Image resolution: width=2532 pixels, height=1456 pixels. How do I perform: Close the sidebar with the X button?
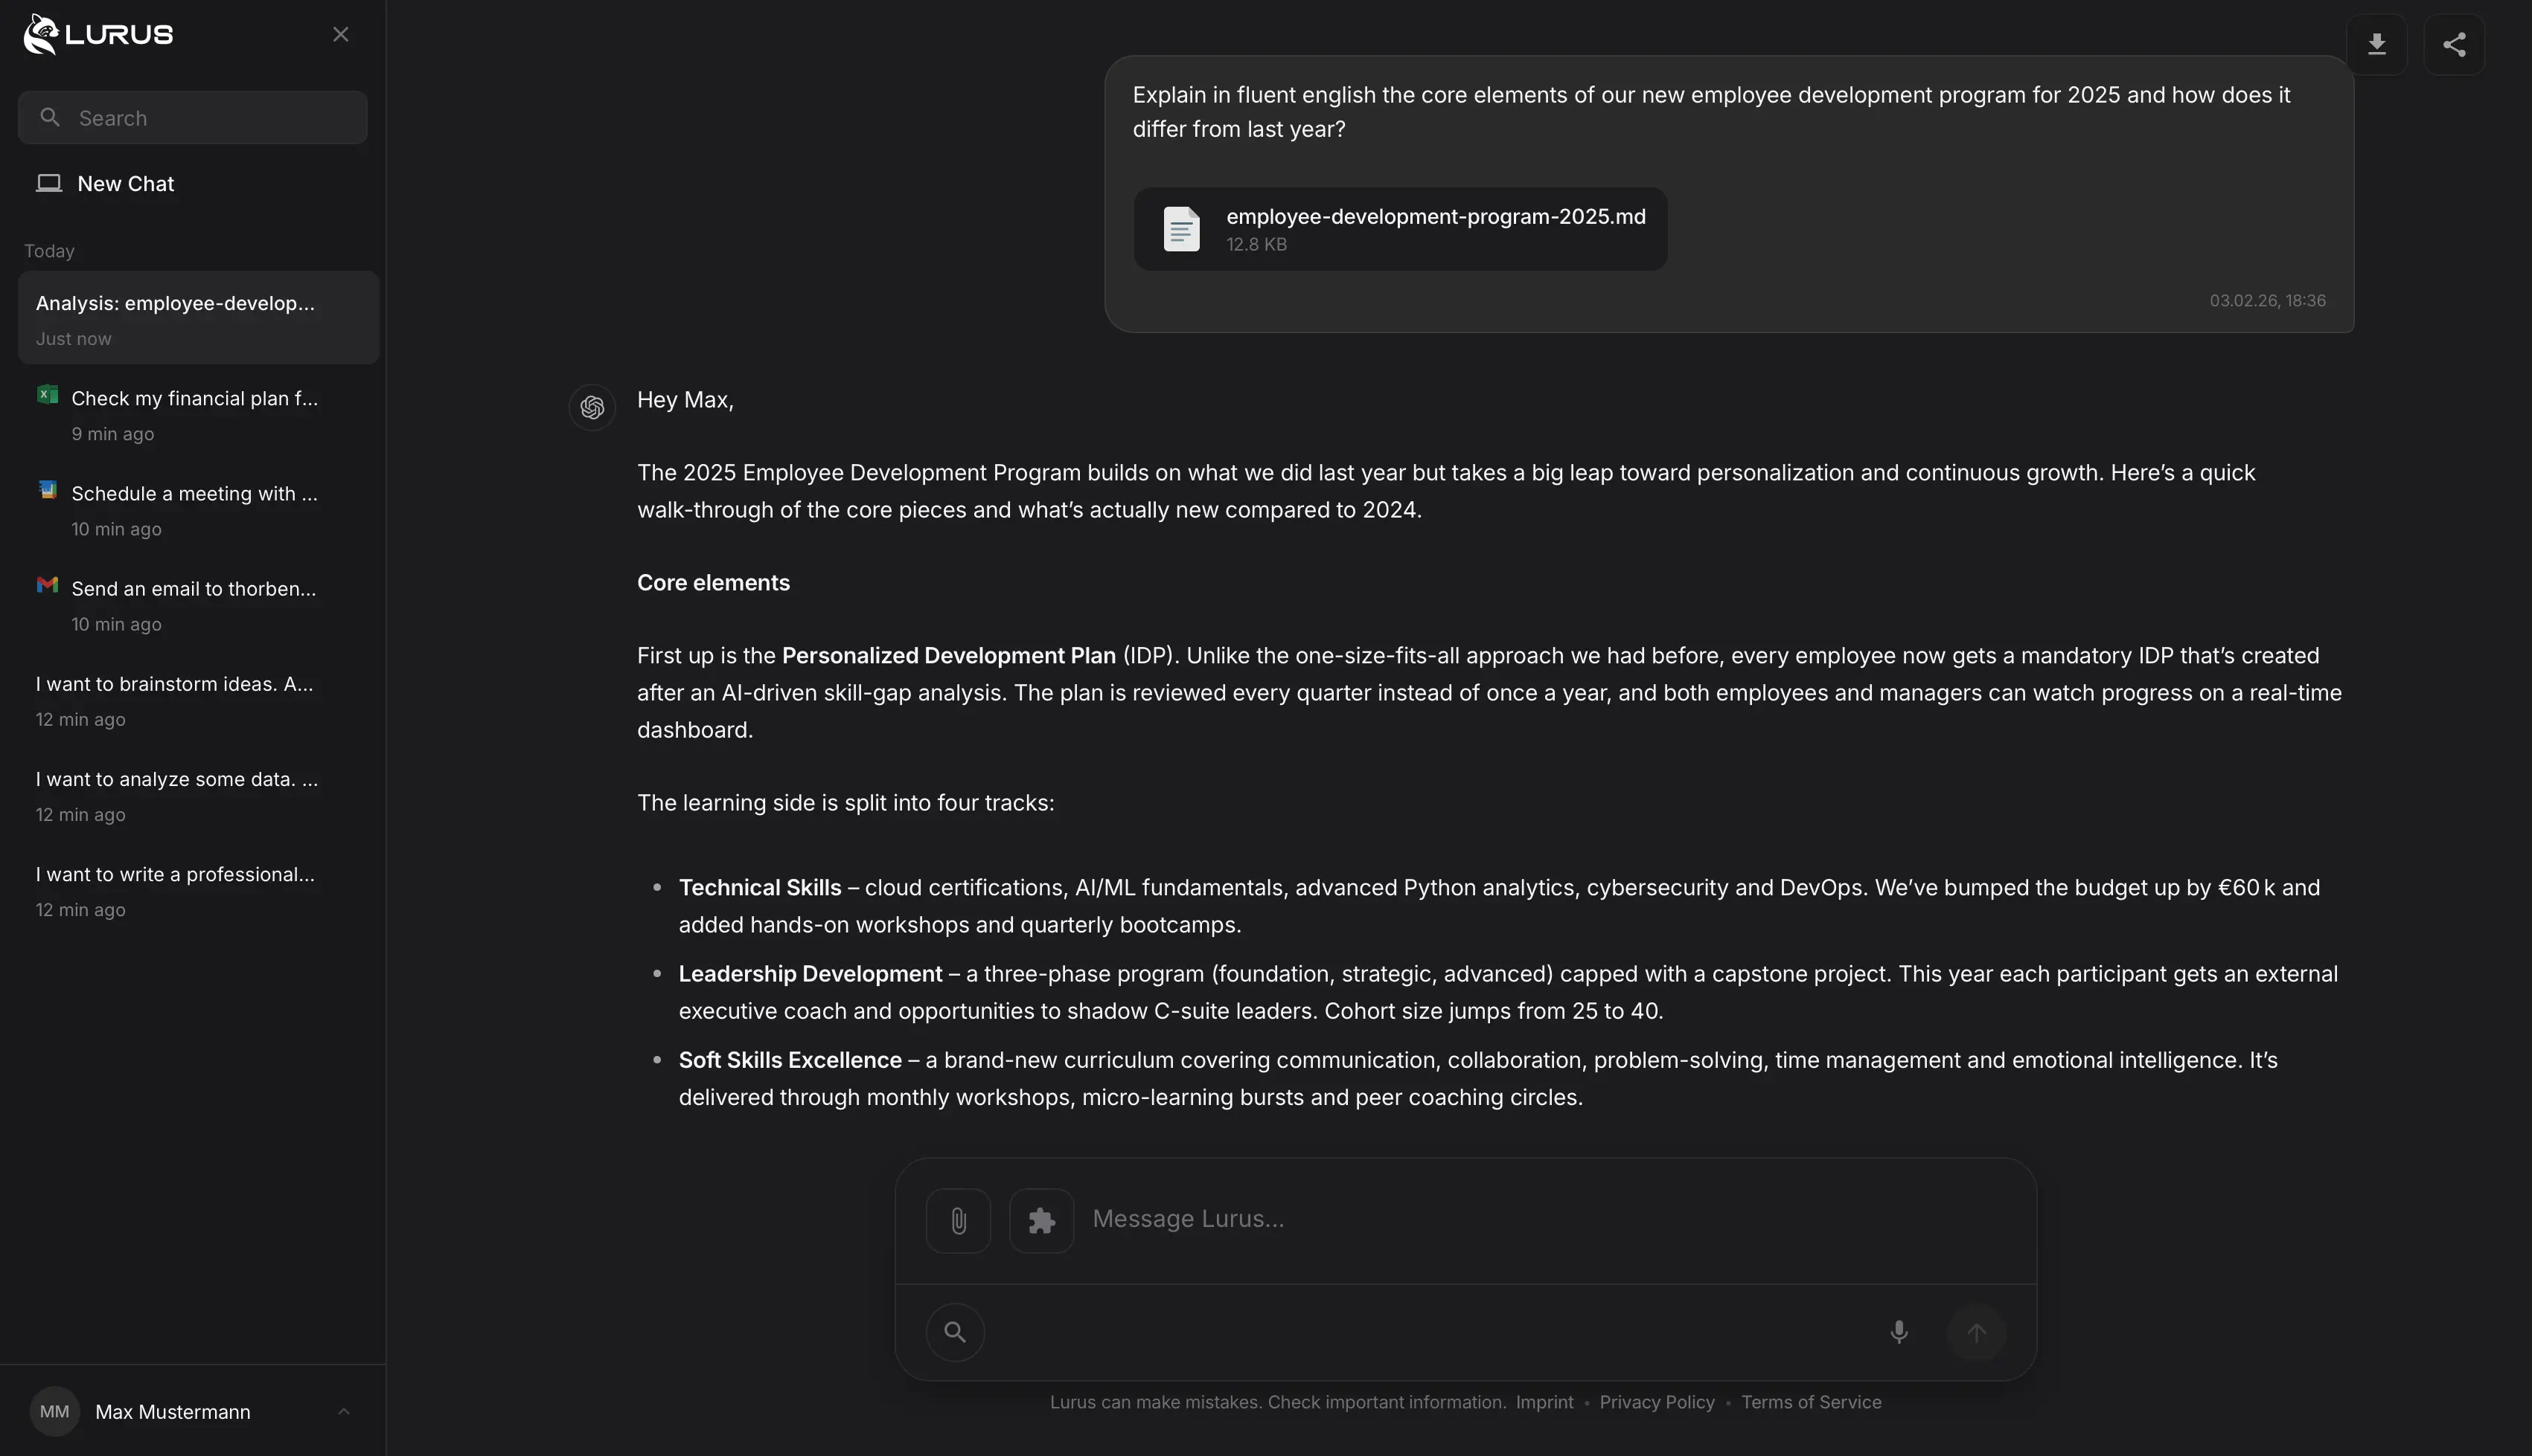340,35
